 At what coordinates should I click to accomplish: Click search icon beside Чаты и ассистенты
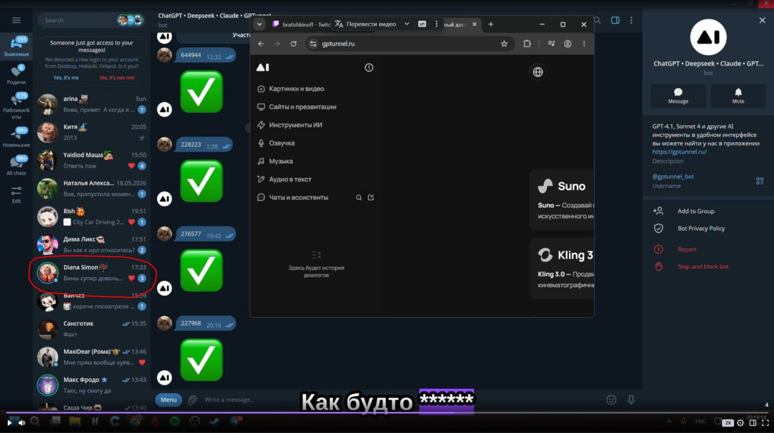click(x=359, y=197)
